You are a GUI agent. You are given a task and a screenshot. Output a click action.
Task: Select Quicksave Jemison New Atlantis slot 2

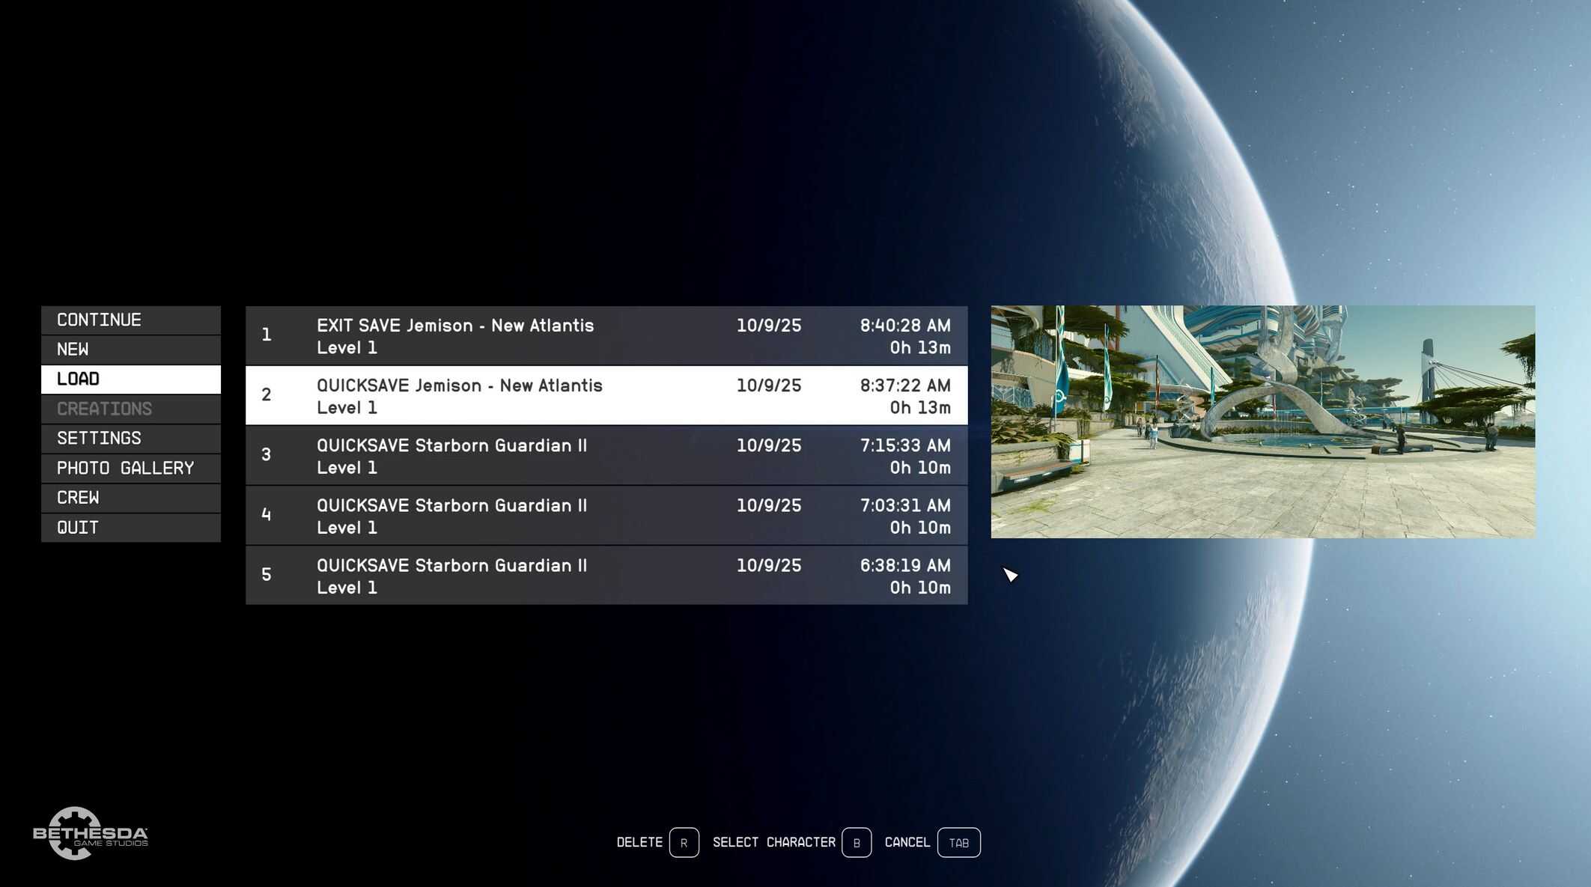coord(606,395)
